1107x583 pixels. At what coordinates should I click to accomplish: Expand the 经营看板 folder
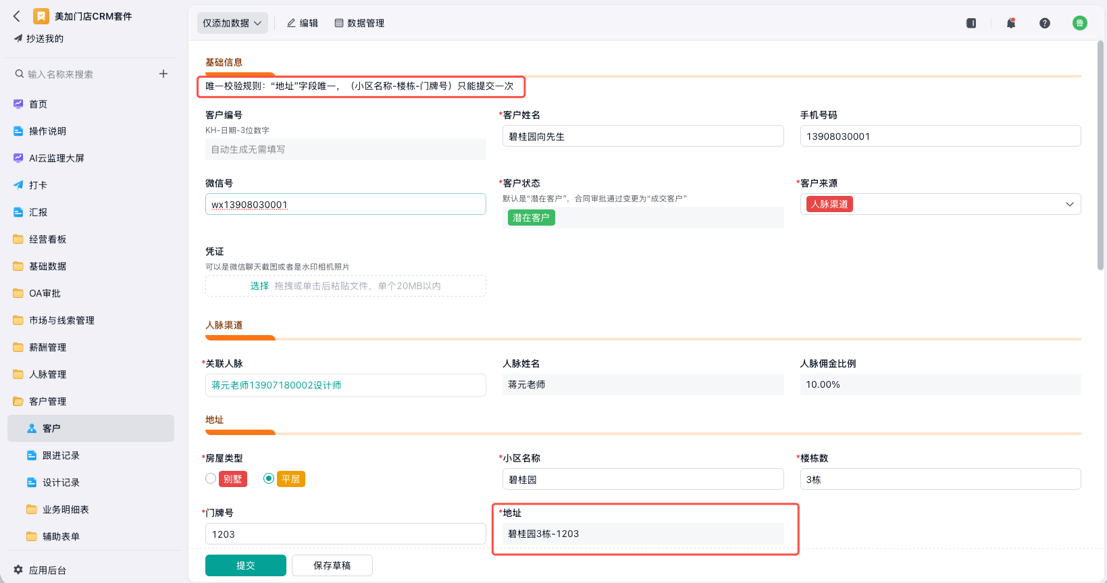91,239
